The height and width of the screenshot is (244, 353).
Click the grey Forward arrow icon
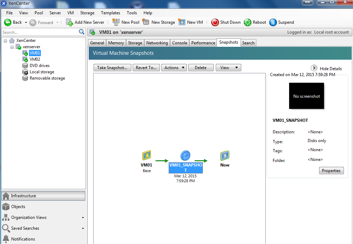pos(33,22)
